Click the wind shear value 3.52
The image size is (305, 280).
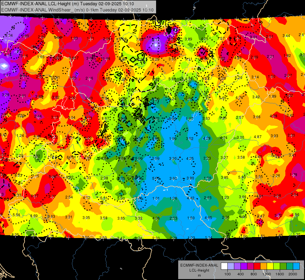point(190,138)
